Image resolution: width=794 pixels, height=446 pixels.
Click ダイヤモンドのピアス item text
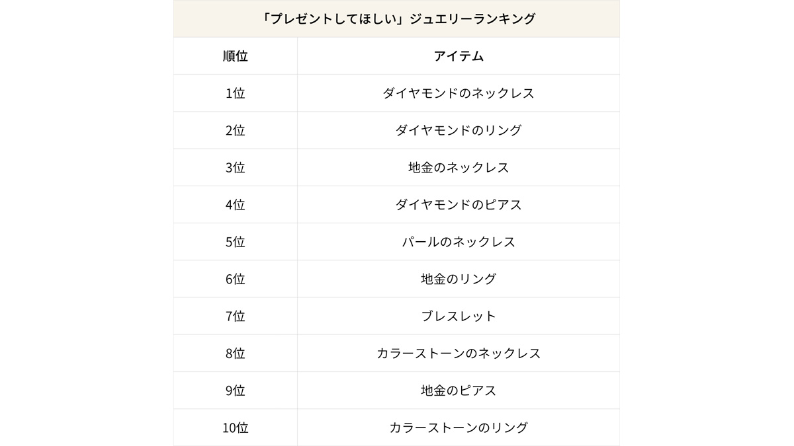click(x=459, y=205)
